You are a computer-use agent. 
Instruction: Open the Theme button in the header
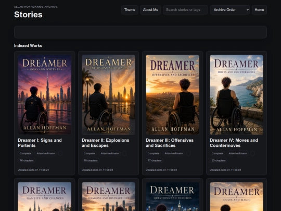point(130,10)
